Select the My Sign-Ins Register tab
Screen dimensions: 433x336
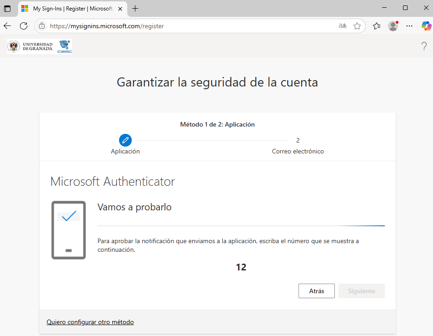72,9
